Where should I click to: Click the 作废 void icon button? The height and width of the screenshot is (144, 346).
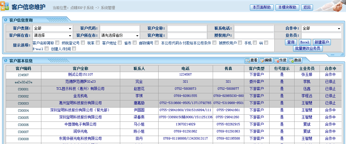tap(280, 60)
